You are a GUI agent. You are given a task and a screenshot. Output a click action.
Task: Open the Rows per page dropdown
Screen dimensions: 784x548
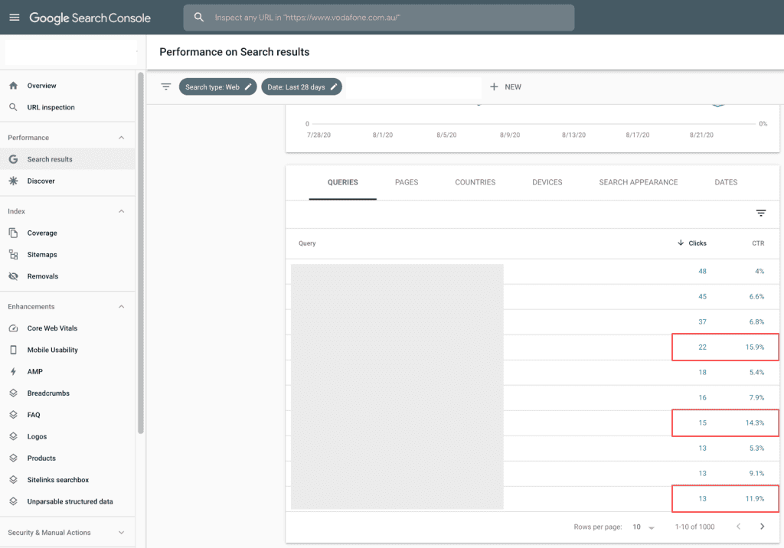(642, 527)
